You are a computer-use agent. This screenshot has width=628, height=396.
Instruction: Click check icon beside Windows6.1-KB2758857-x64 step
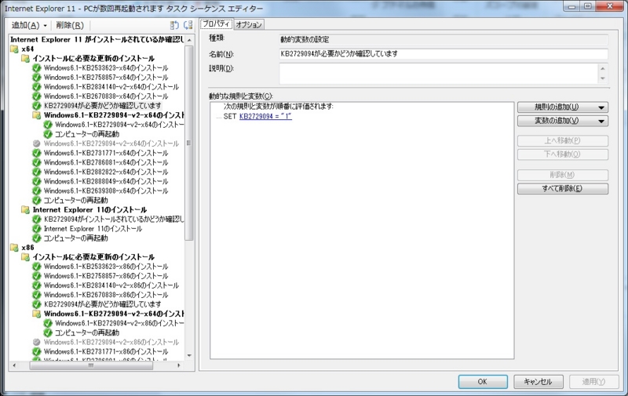pyautogui.click(x=37, y=77)
